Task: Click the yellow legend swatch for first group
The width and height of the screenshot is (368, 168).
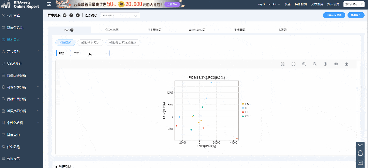Action: pyautogui.click(x=243, y=104)
